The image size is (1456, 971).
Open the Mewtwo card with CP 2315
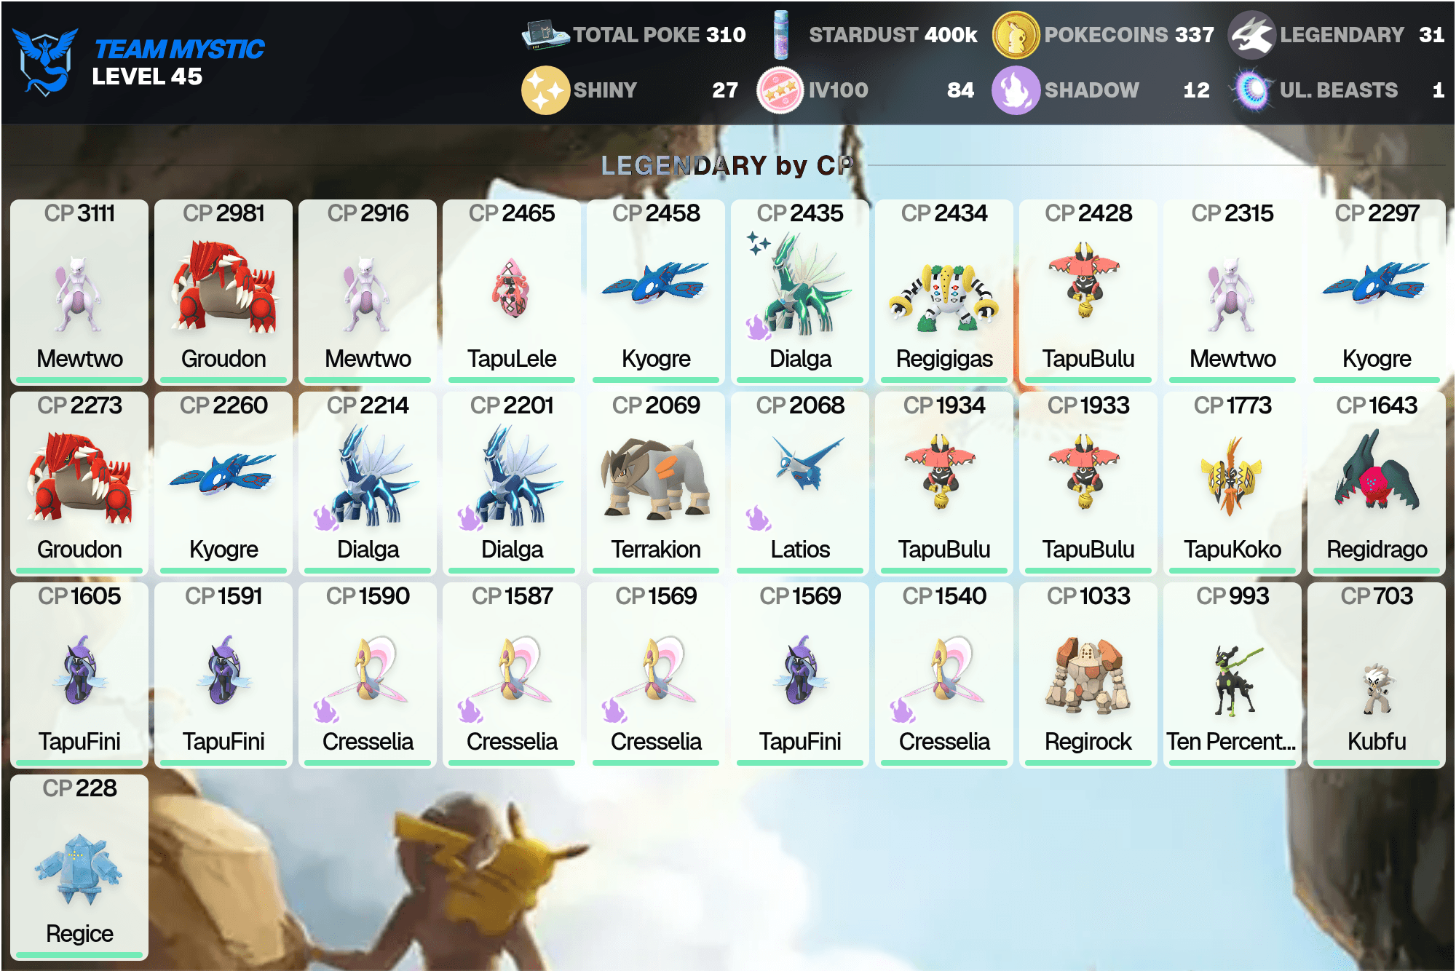(1233, 292)
